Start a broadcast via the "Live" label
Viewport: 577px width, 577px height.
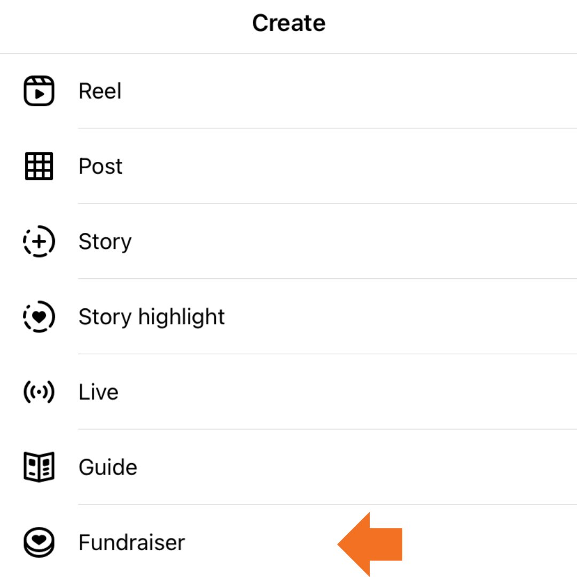(98, 392)
